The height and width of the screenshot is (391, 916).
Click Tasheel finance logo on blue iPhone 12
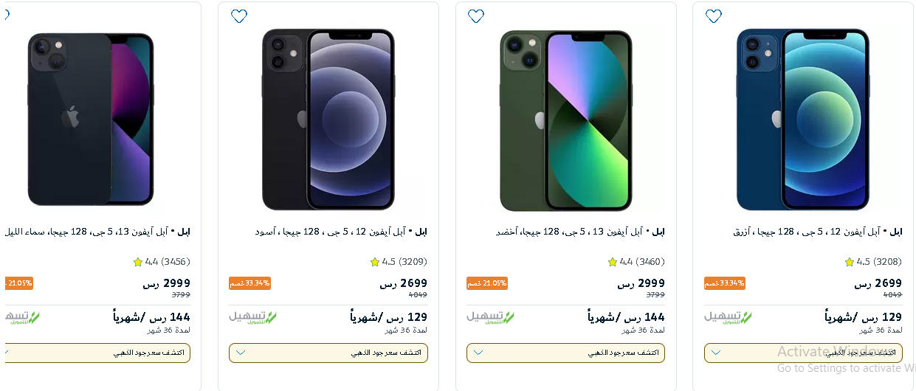[x=728, y=317]
